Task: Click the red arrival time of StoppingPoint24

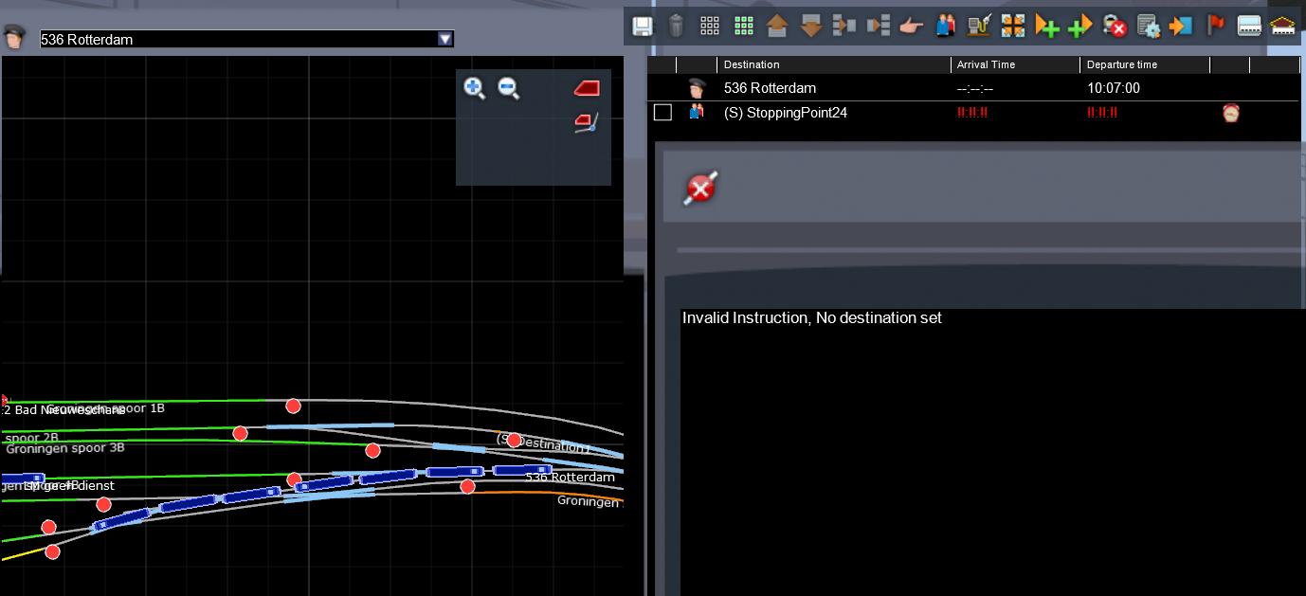Action: click(972, 113)
